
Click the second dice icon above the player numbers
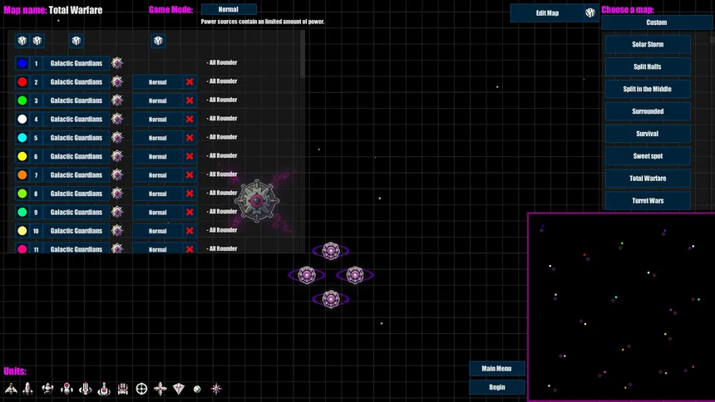click(37, 41)
